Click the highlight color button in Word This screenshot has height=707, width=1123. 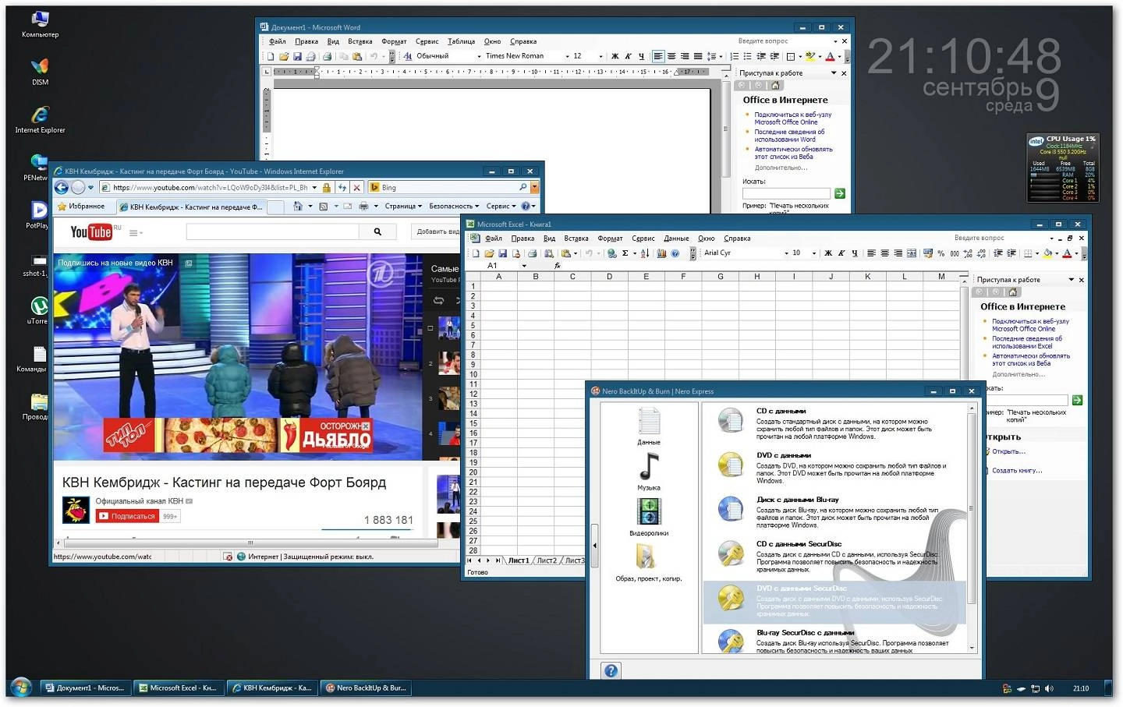[809, 56]
